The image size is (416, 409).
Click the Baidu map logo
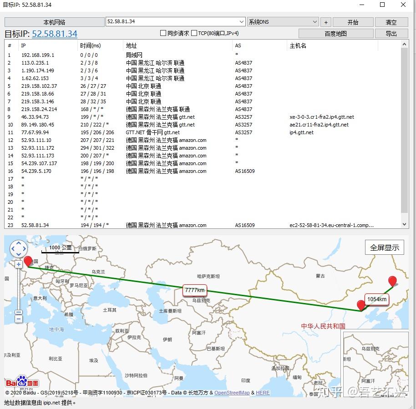[x=22, y=382]
